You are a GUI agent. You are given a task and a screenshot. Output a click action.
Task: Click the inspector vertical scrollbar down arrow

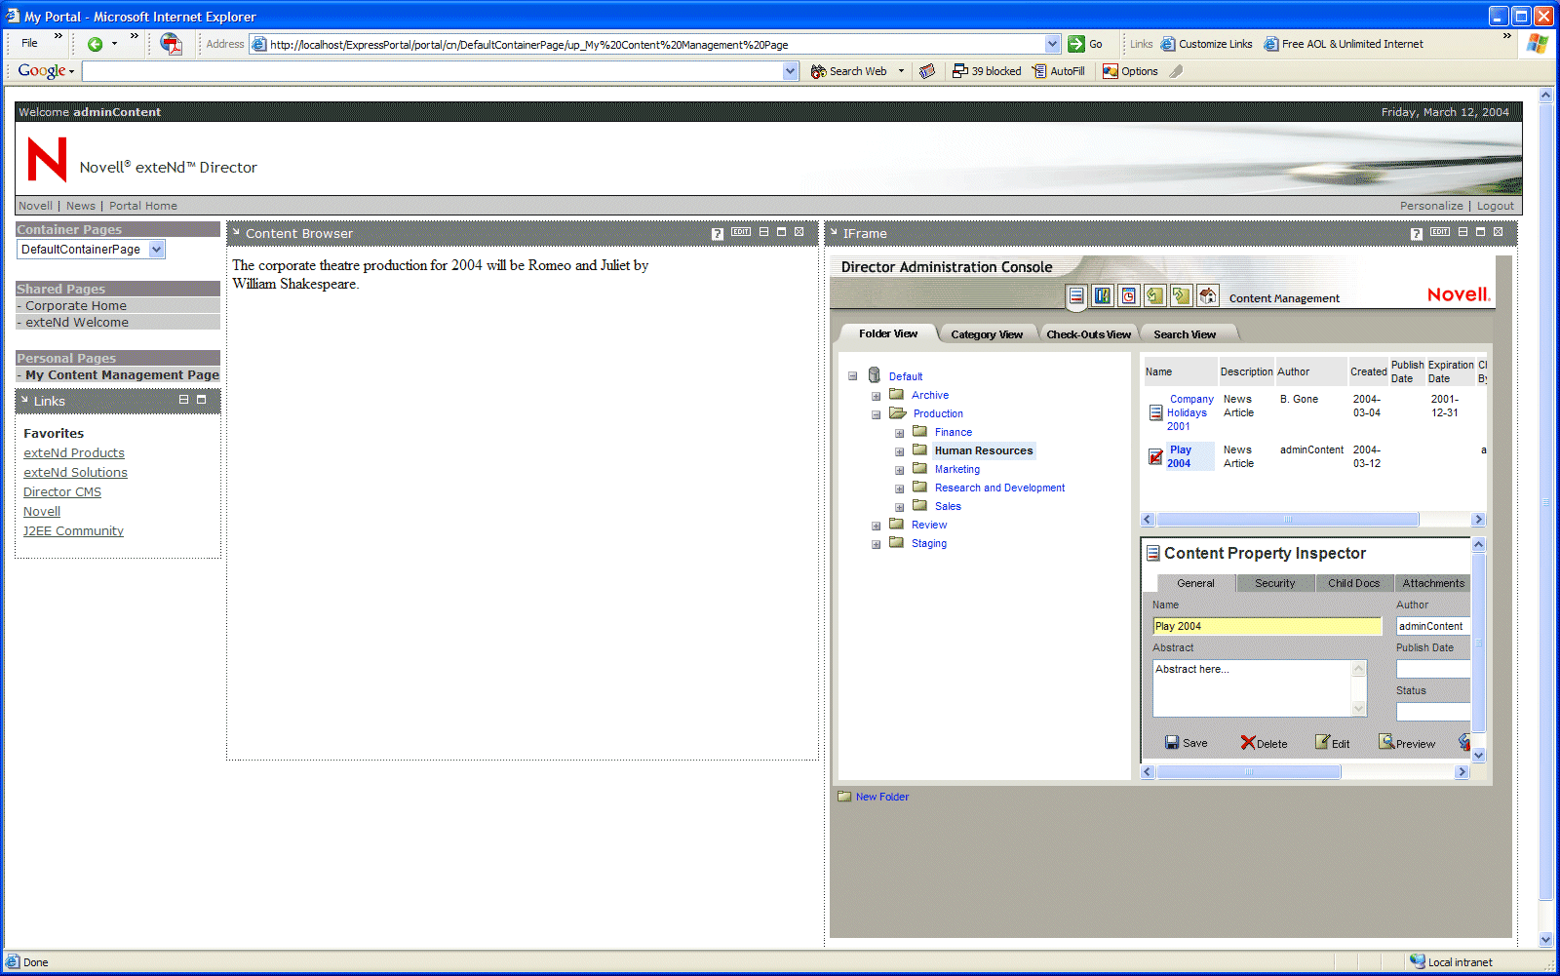pos(1479,755)
